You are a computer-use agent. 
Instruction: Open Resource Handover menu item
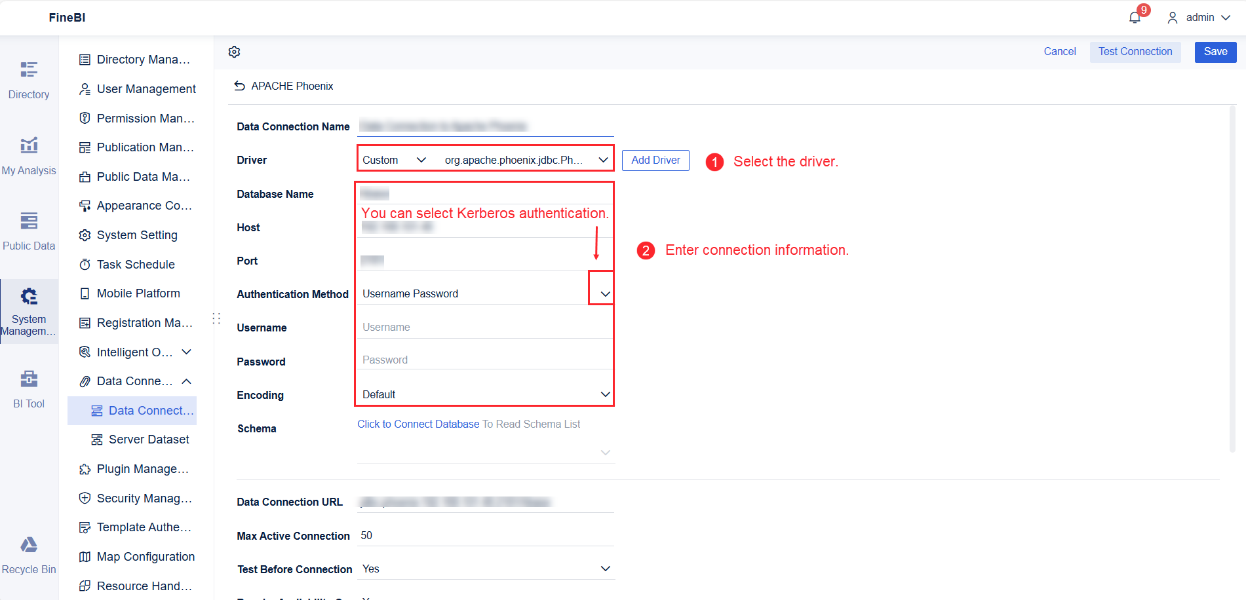(132, 586)
